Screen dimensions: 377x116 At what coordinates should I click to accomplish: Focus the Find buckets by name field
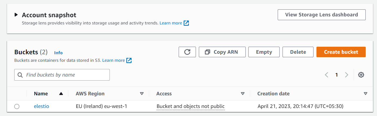click(x=66, y=75)
